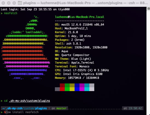This screenshot has height=115, width=150.
Task: Click the 'Terminal Font: Monaco' line
Action: click(x=72, y=66)
